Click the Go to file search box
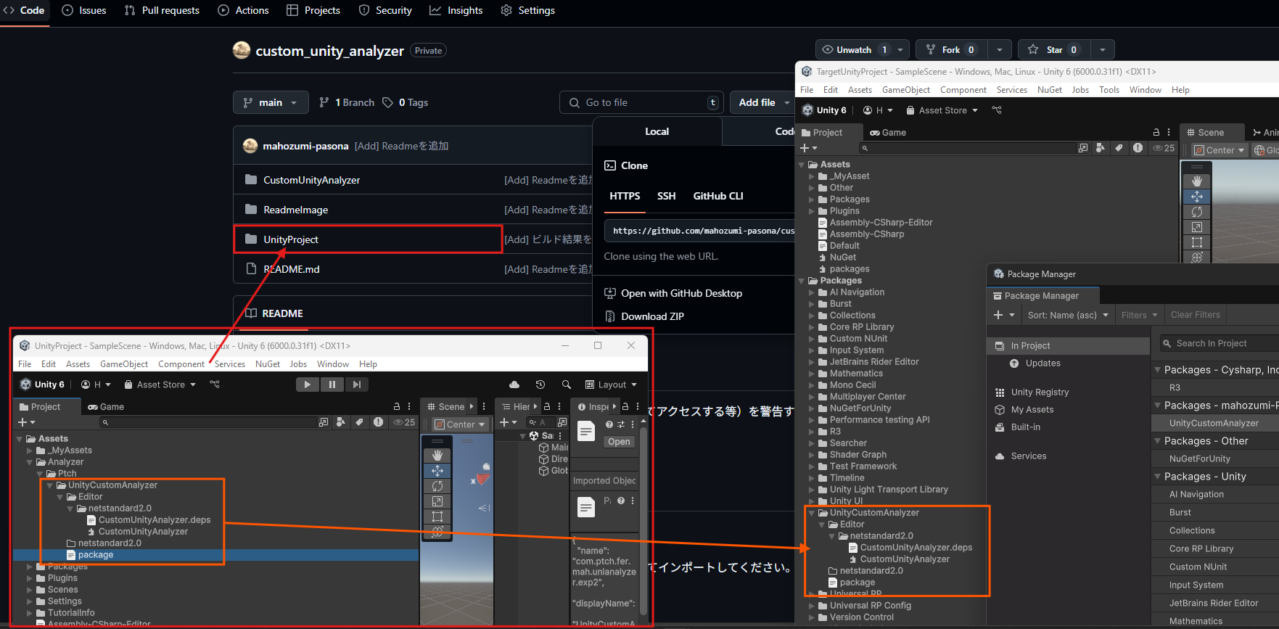1279x629 pixels. click(x=642, y=102)
